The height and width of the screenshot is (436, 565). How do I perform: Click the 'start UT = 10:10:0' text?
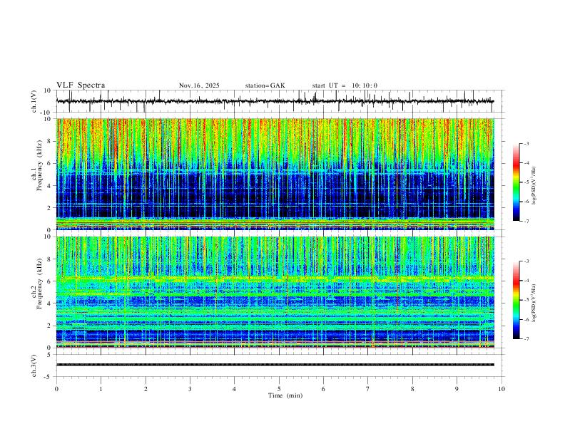pos(345,85)
